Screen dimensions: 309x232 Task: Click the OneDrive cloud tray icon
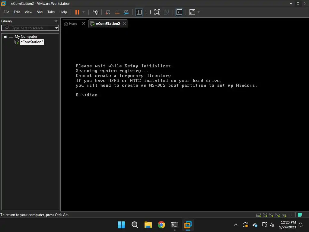[255, 225]
